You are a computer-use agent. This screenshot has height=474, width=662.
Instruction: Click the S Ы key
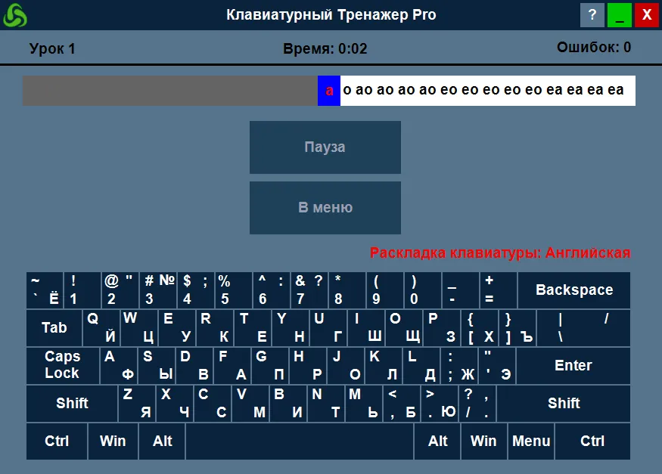click(x=157, y=365)
